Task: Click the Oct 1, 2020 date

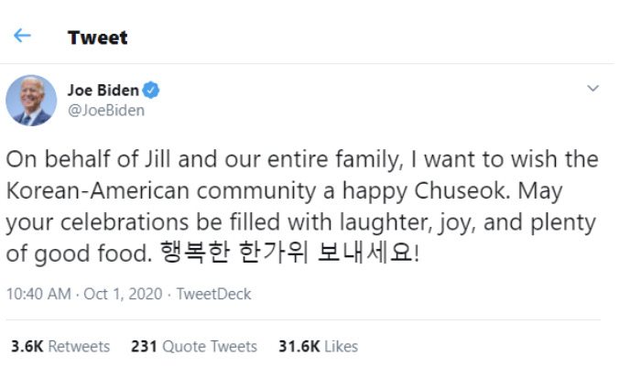Action: pos(122,295)
